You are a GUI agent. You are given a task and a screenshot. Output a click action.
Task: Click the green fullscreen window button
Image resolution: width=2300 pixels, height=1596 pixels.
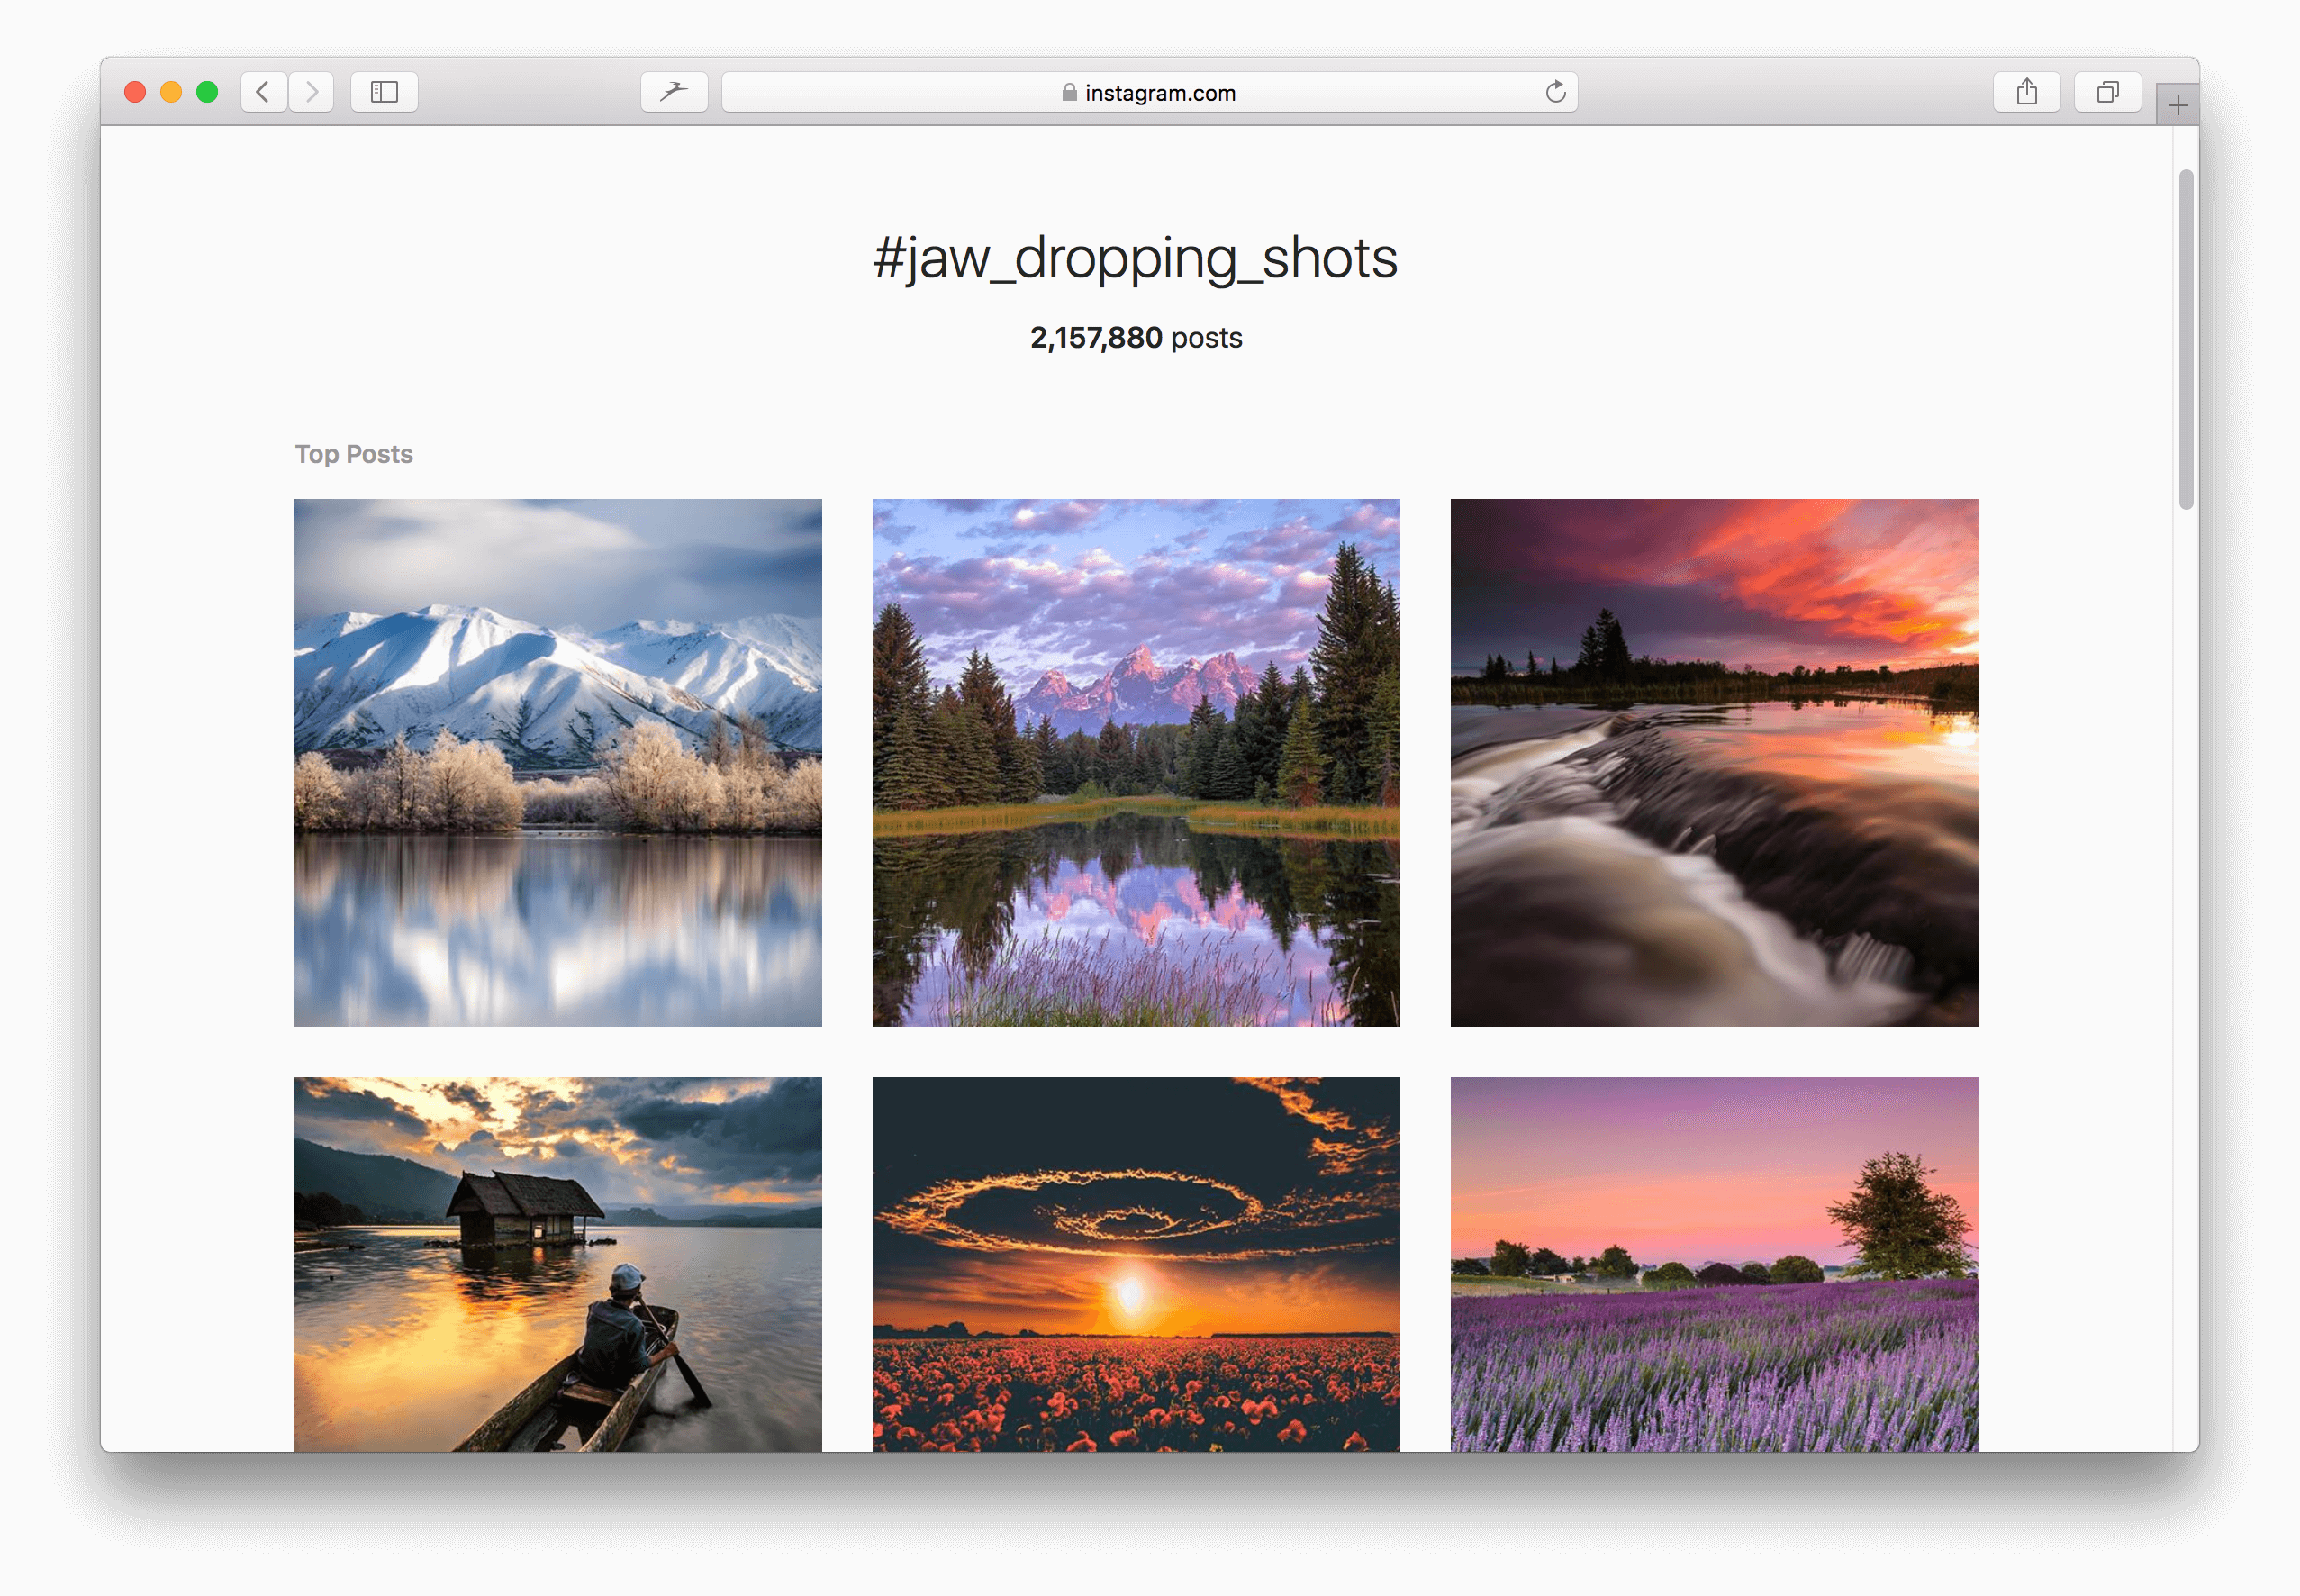click(x=207, y=92)
